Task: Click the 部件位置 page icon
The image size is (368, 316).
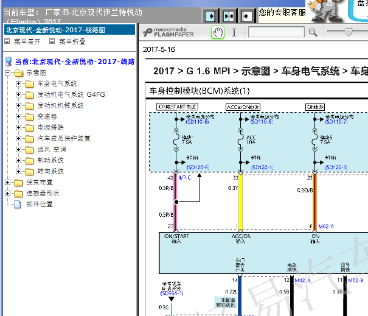Action: point(18,205)
